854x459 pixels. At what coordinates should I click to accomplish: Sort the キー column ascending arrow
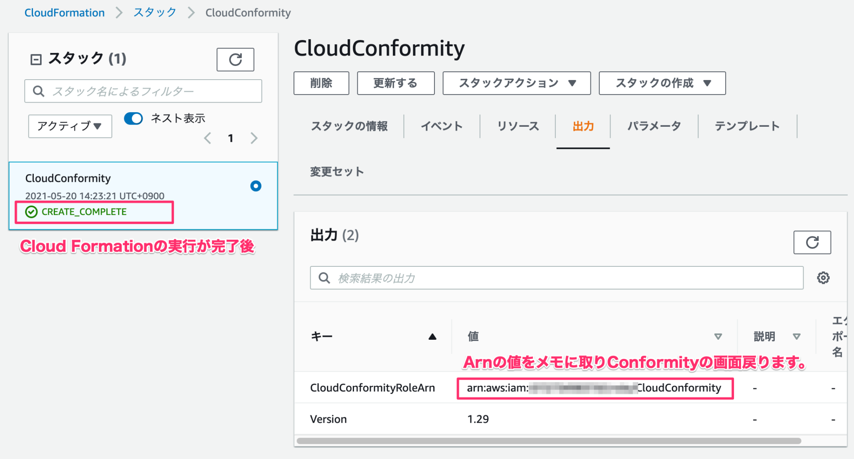tap(432, 336)
